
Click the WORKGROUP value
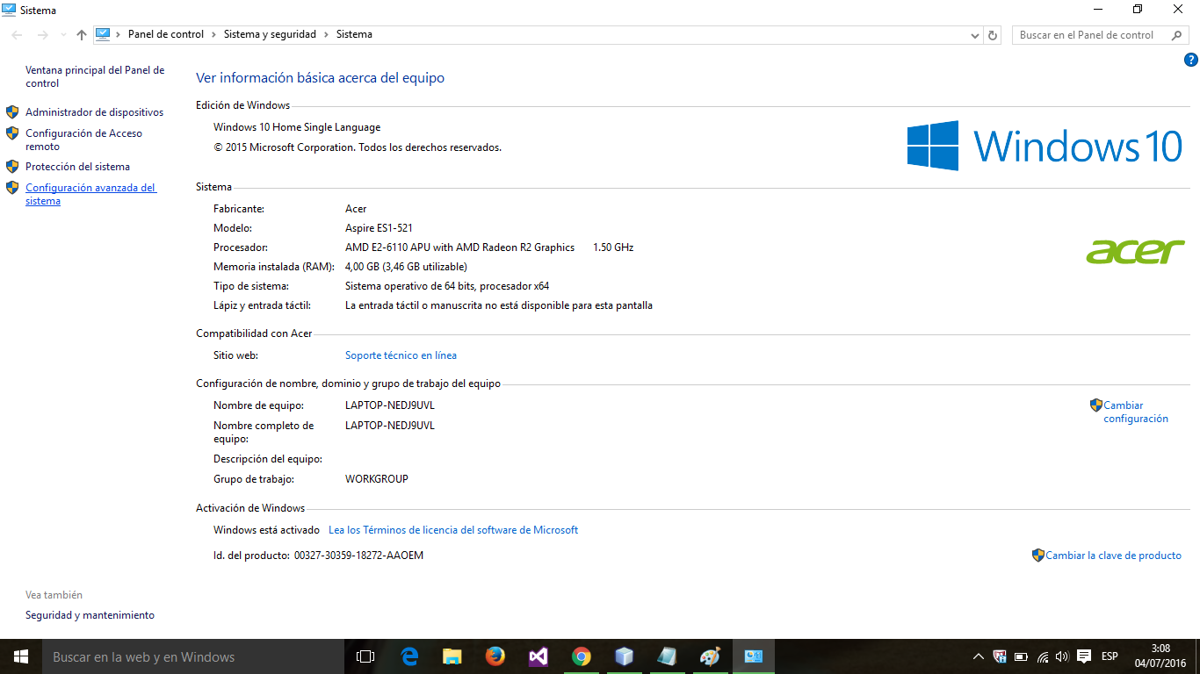click(377, 479)
